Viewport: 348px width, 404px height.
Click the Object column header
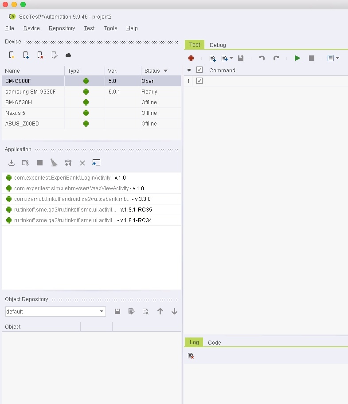click(x=41, y=327)
